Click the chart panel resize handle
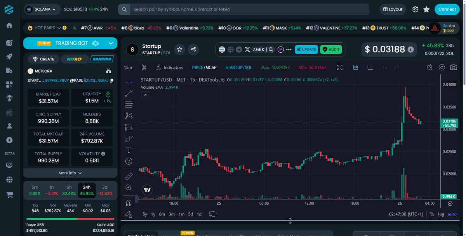Image resolution: width=466 pixels, height=236 pixels. [x=290, y=221]
